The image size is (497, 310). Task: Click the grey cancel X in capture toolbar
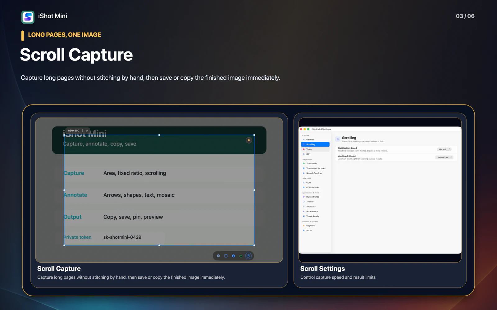coord(218,256)
